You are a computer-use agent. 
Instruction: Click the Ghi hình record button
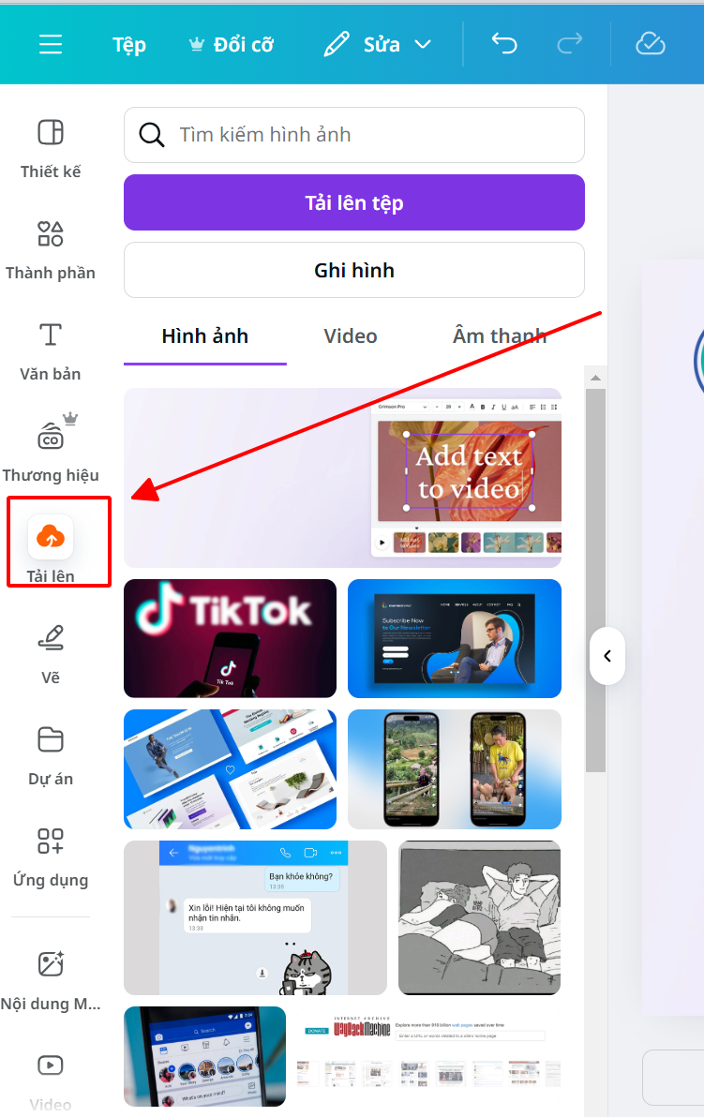coord(354,270)
